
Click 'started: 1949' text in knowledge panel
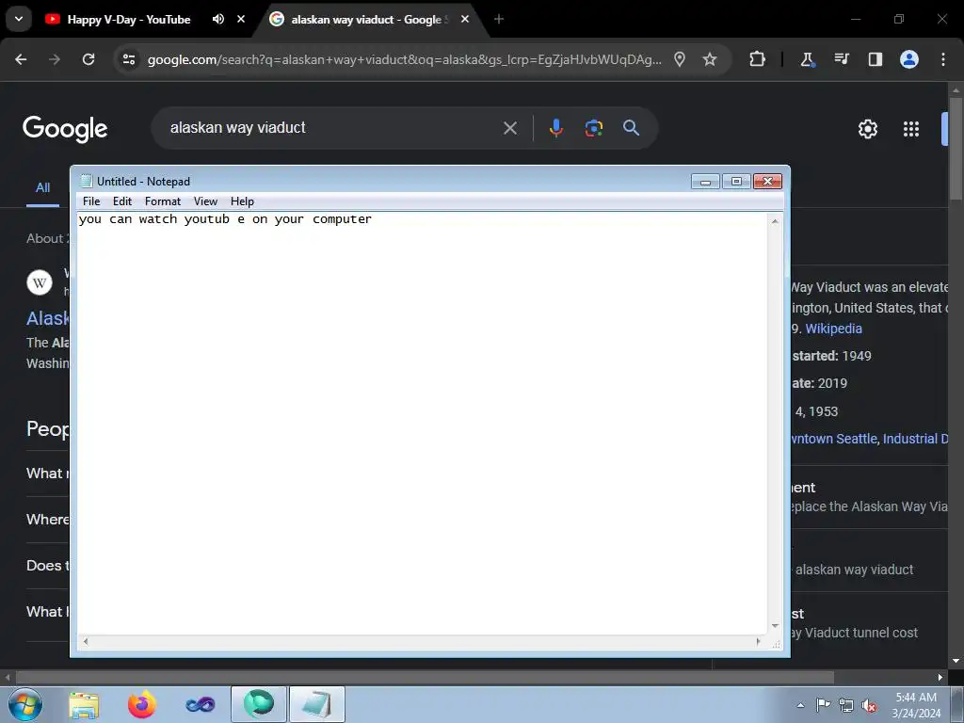click(x=832, y=356)
